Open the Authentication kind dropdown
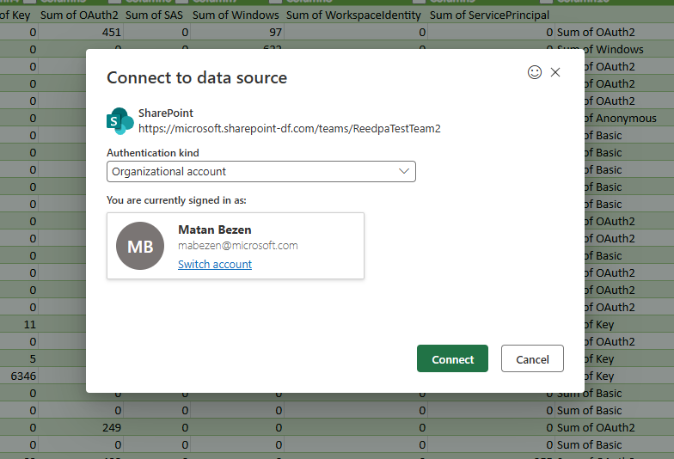This screenshot has height=459, width=674. [x=260, y=172]
